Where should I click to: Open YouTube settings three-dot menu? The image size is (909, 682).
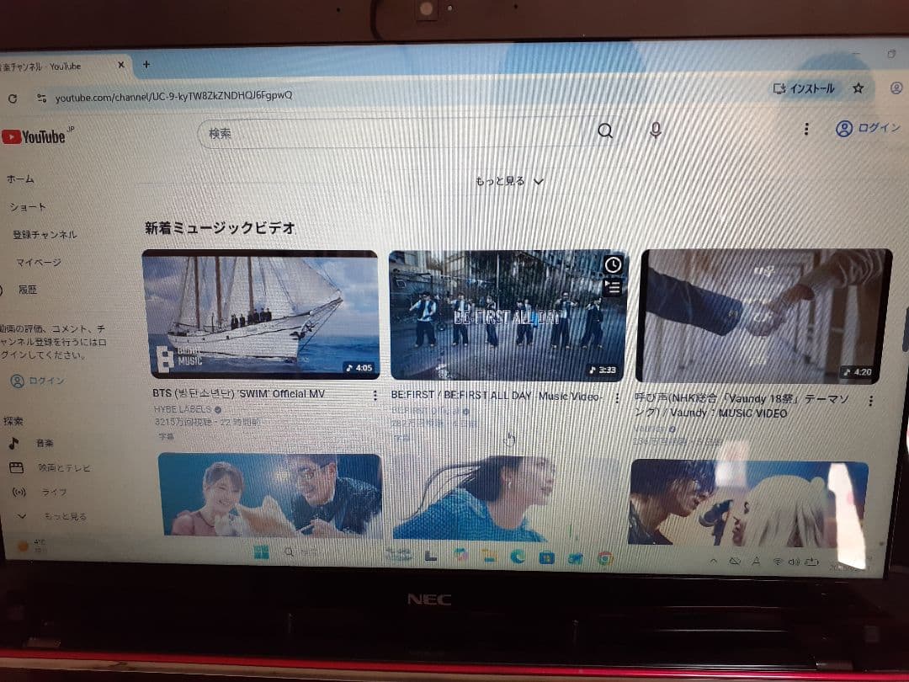[x=805, y=129]
